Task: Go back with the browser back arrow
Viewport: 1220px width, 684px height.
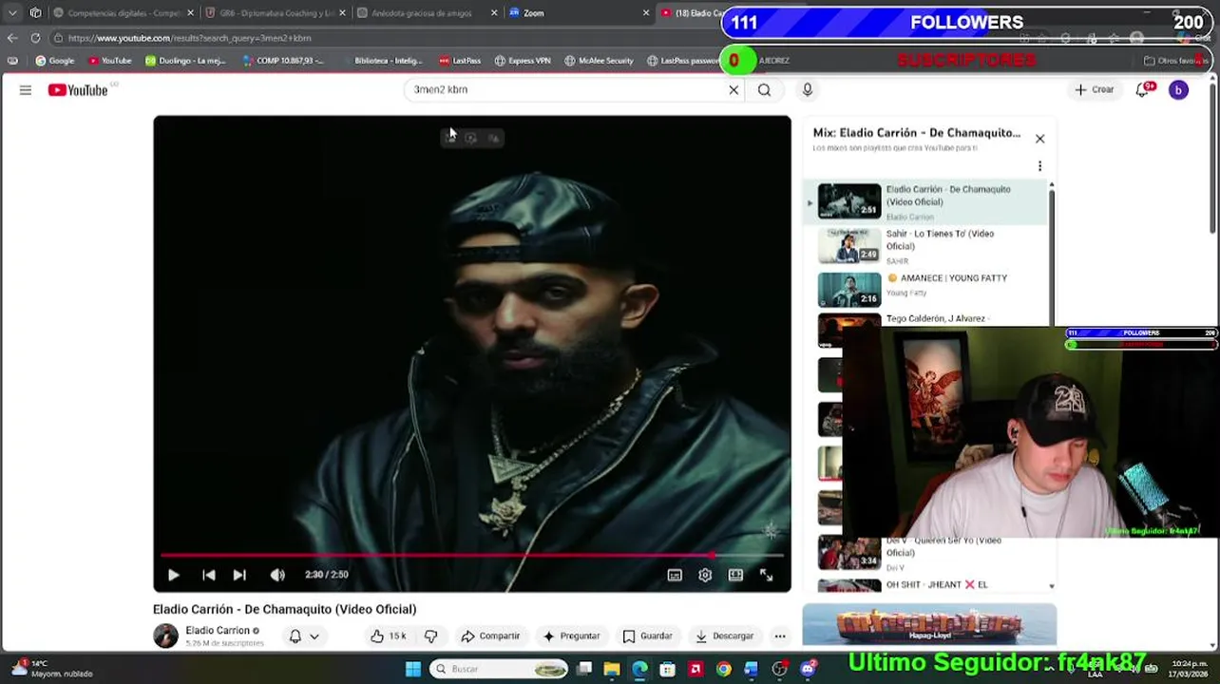Action: 12,38
